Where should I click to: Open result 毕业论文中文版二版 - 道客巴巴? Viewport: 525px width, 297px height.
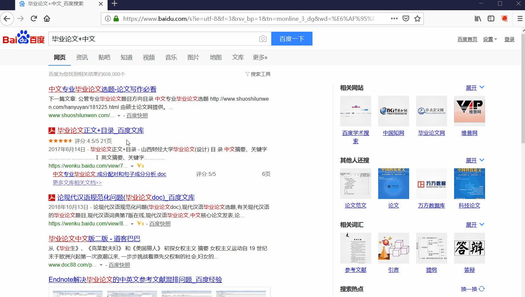click(x=94, y=239)
